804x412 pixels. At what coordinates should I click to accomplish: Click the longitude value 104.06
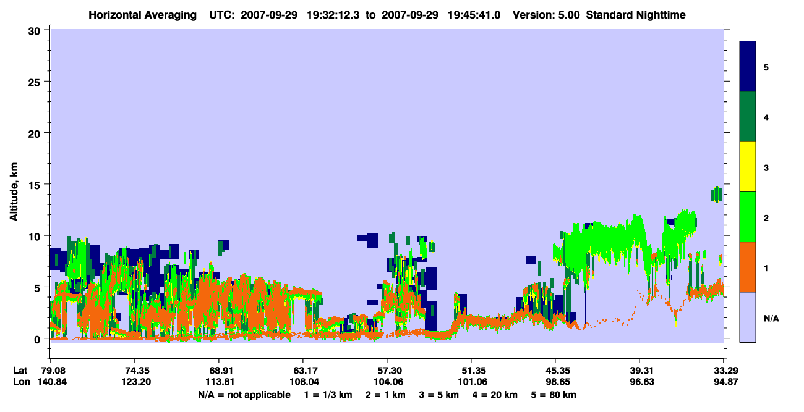tap(387, 382)
